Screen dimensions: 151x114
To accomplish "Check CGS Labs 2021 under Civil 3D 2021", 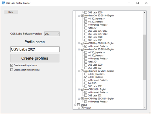I will click(86, 86).
